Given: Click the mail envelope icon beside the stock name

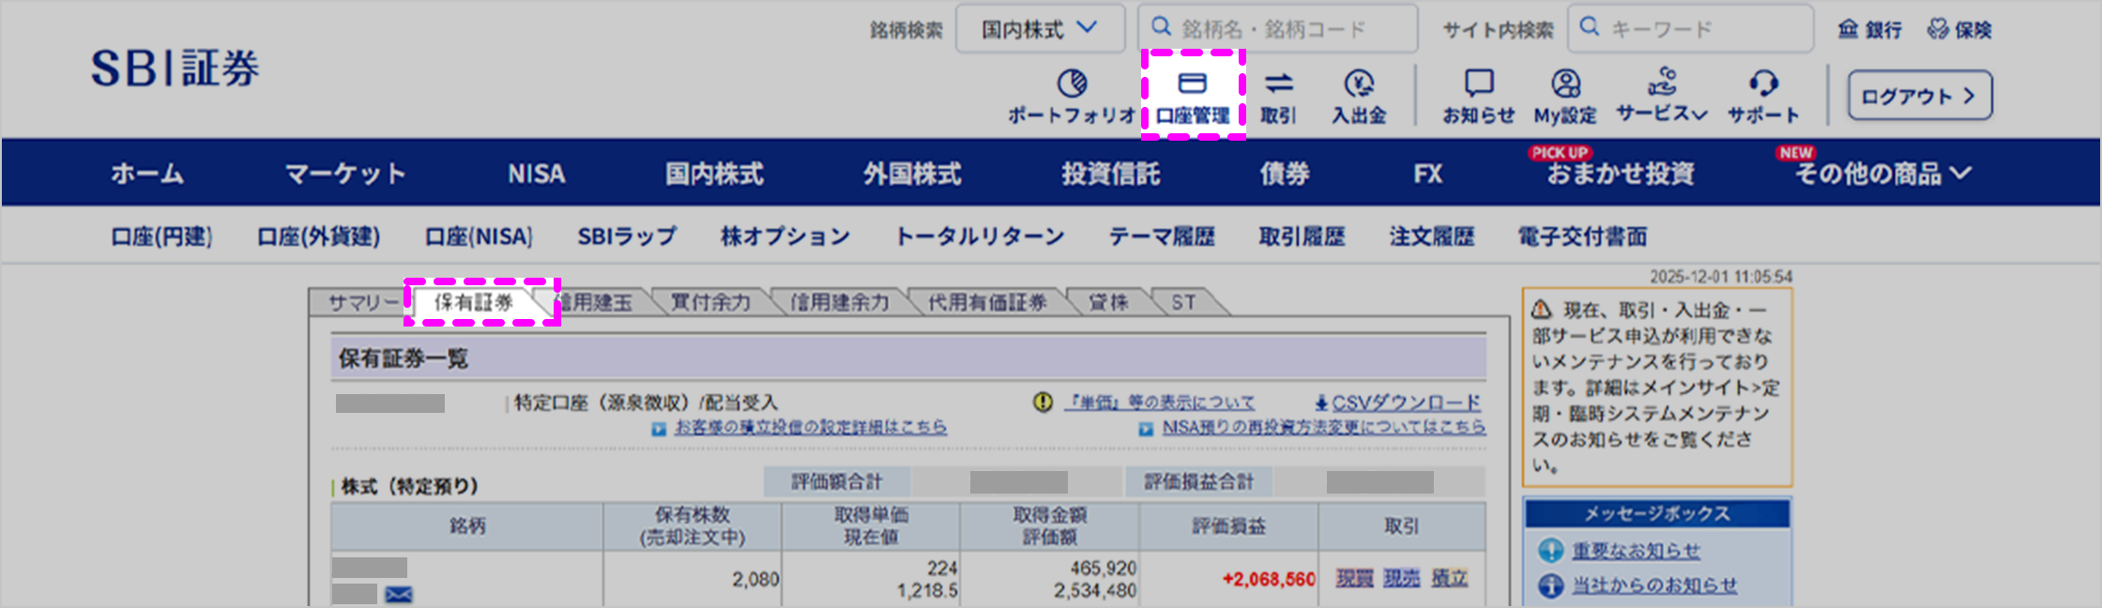Looking at the screenshot, I should click(399, 595).
